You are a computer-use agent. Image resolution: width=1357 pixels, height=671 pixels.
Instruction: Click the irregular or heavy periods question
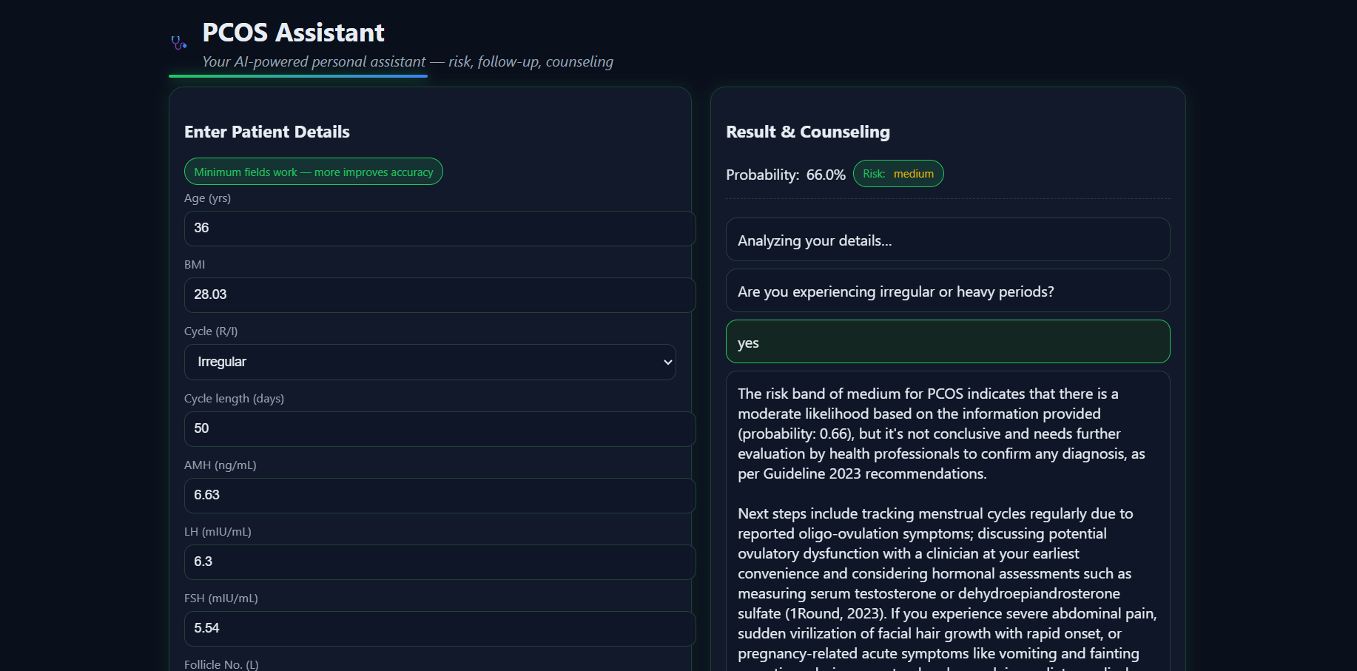point(948,291)
